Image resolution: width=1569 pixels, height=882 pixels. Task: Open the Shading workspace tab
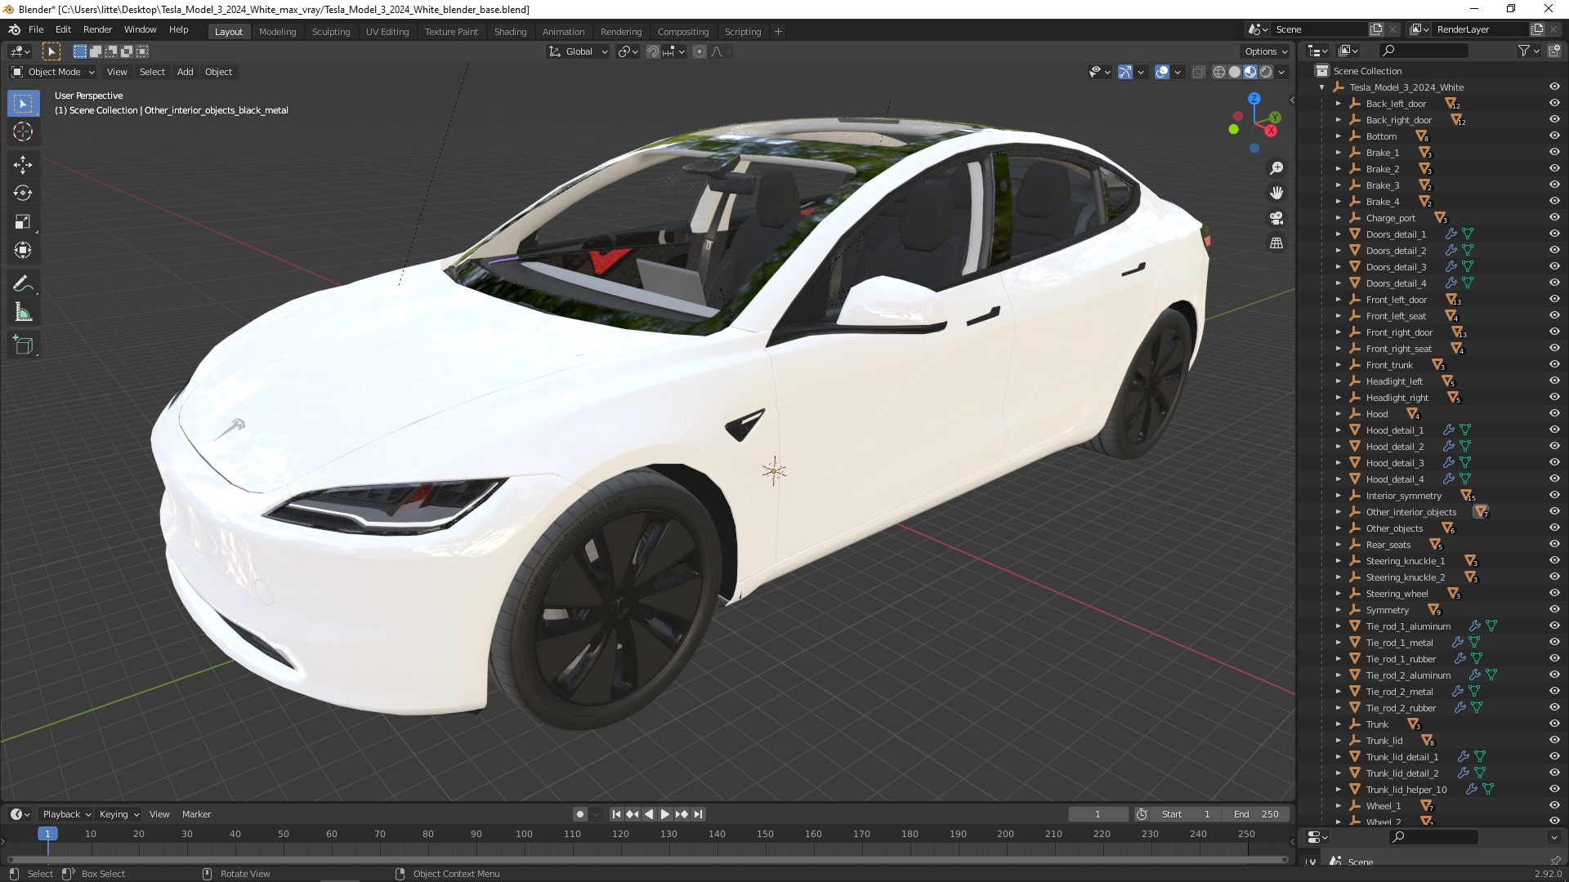[x=508, y=30]
